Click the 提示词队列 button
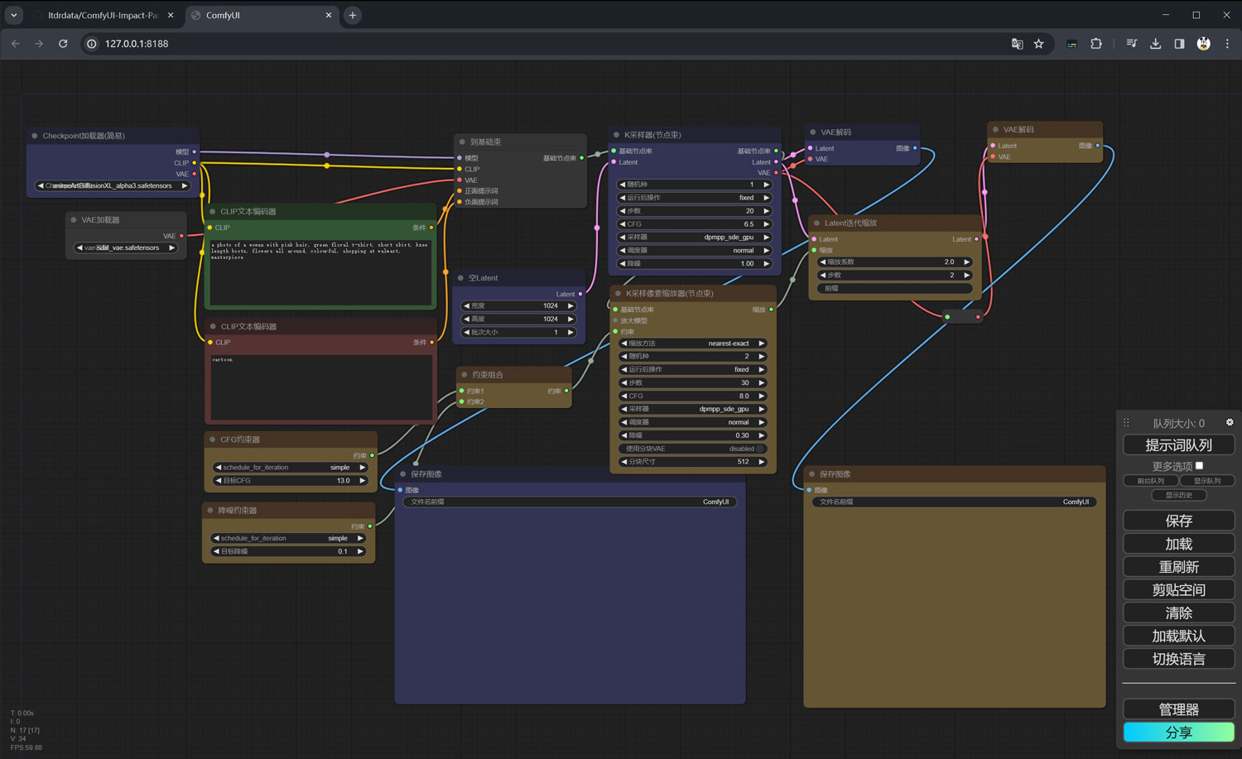The width and height of the screenshot is (1242, 759). tap(1178, 445)
